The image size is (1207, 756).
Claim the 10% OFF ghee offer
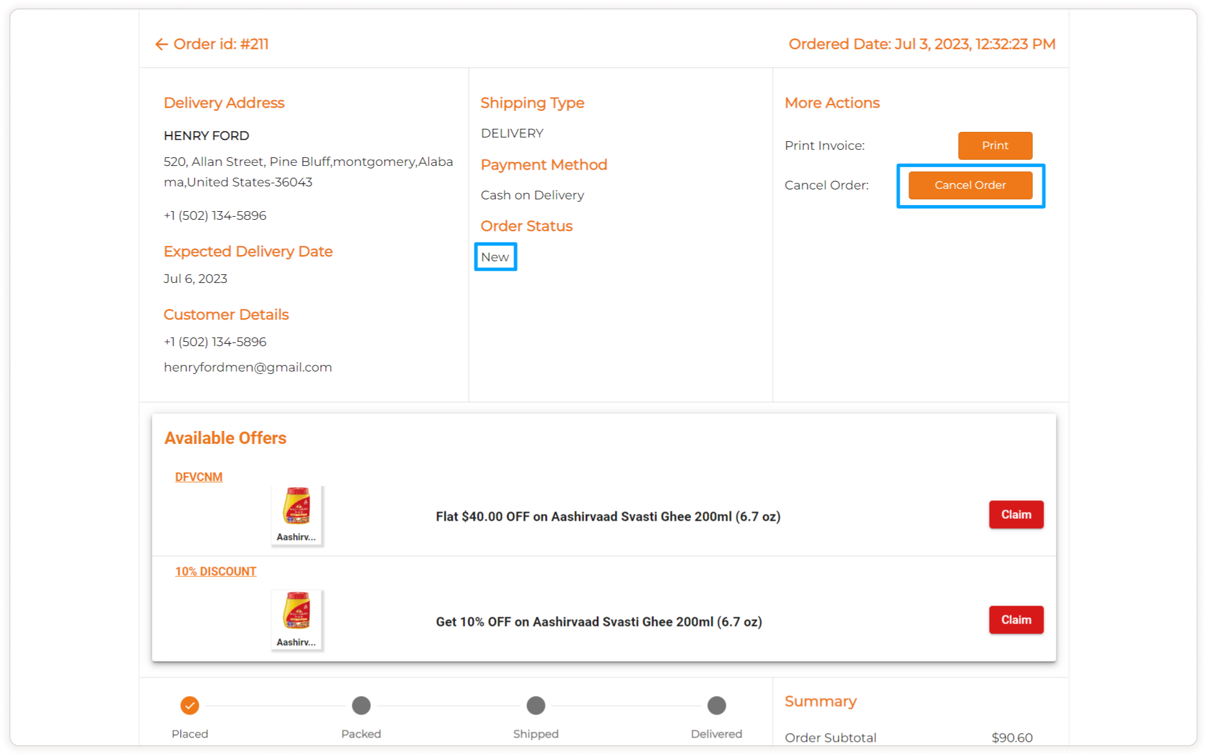(x=1016, y=620)
